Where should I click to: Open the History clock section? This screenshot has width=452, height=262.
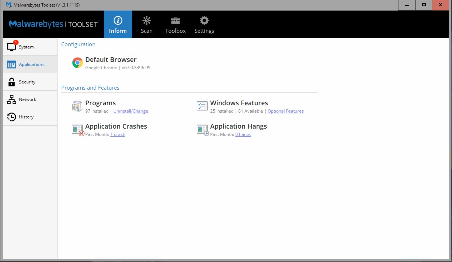[12, 117]
